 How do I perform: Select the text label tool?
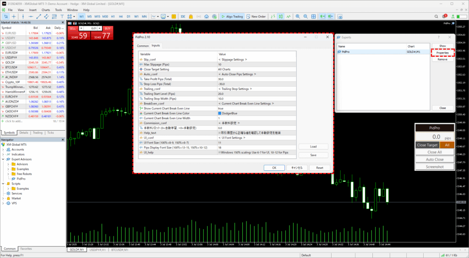pos(62,16)
